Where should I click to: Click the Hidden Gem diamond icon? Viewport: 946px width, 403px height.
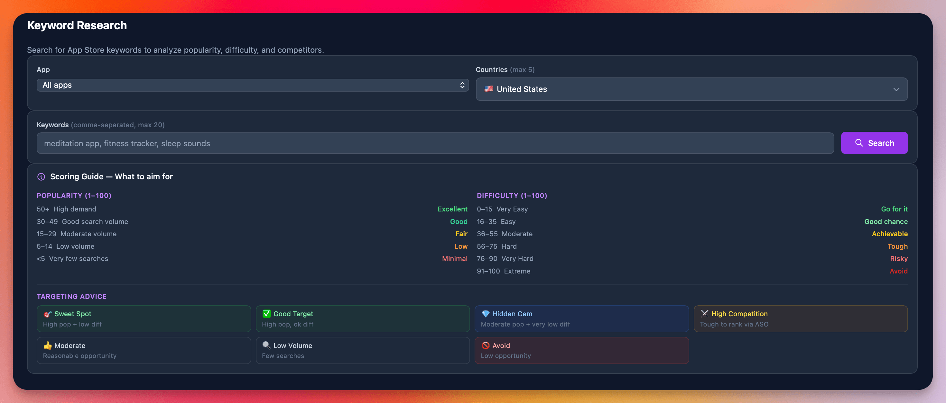click(x=486, y=314)
